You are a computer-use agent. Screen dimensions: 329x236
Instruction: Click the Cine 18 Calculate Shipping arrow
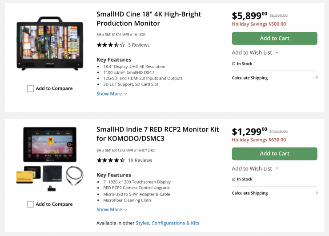pyautogui.click(x=317, y=78)
